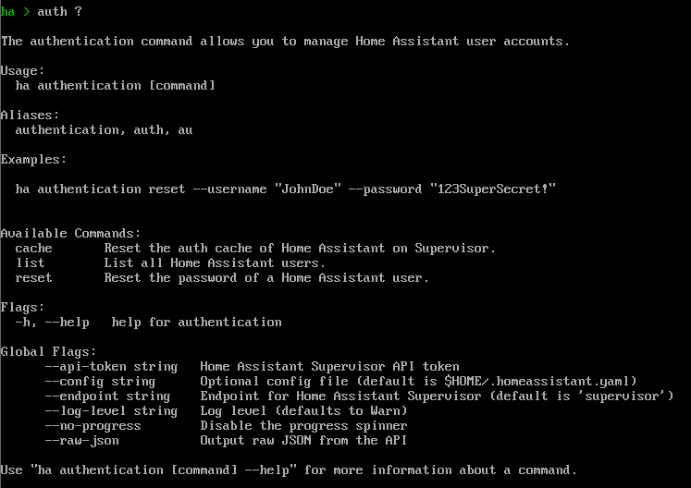Click the '-h, --help' flag text
This screenshot has height=488, width=691.
click(x=52, y=323)
